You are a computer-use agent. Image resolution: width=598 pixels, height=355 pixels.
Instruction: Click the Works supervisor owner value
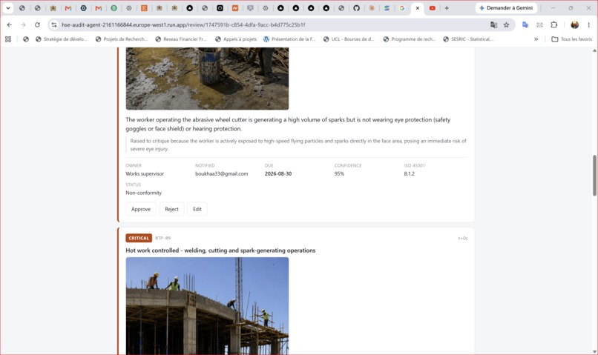point(145,173)
